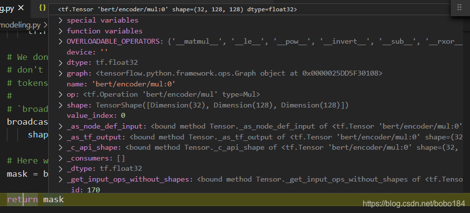Click the tf.Tensor hover header text
This screenshot has height=213, width=470.
tap(178, 9)
